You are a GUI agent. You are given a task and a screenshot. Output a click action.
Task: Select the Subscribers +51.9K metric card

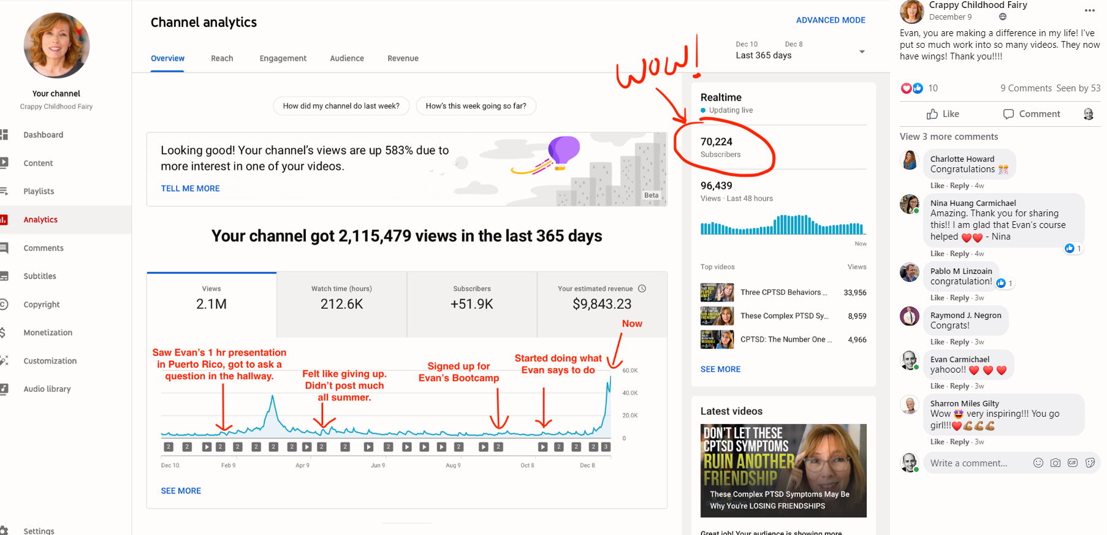point(472,305)
